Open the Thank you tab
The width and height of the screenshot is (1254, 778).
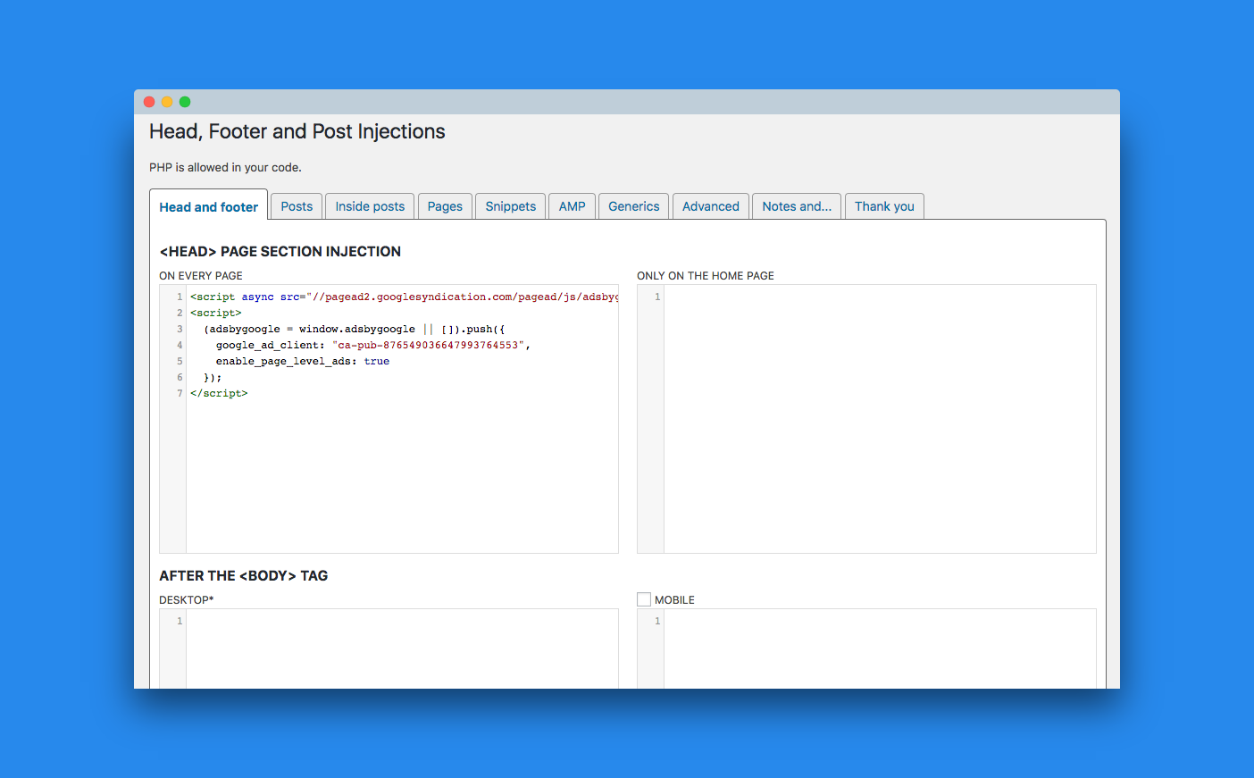point(884,206)
